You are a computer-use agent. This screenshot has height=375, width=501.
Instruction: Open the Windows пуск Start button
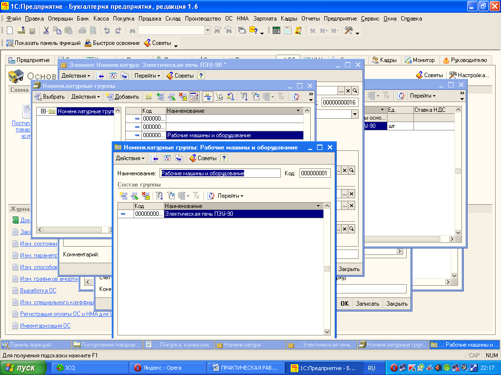point(23,368)
